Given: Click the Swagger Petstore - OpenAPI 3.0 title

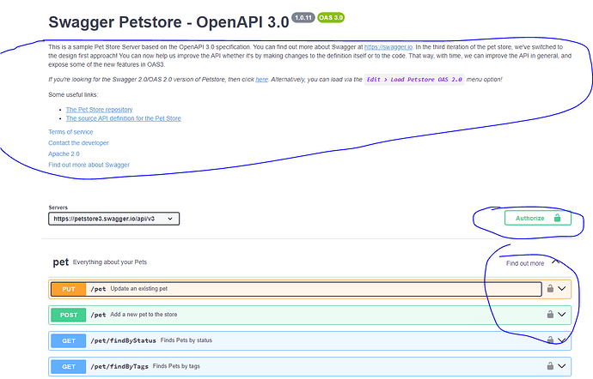Looking at the screenshot, I should 168,22.
